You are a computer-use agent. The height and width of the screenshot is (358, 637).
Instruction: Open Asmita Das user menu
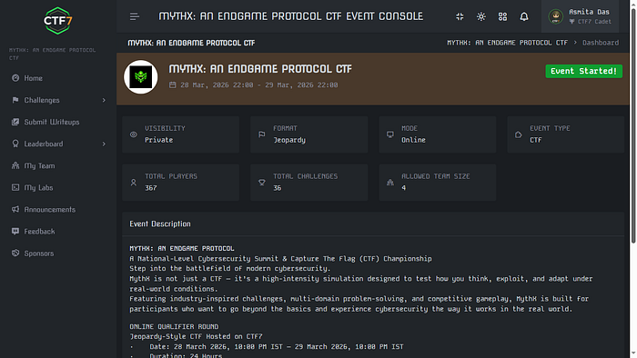(x=580, y=16)
